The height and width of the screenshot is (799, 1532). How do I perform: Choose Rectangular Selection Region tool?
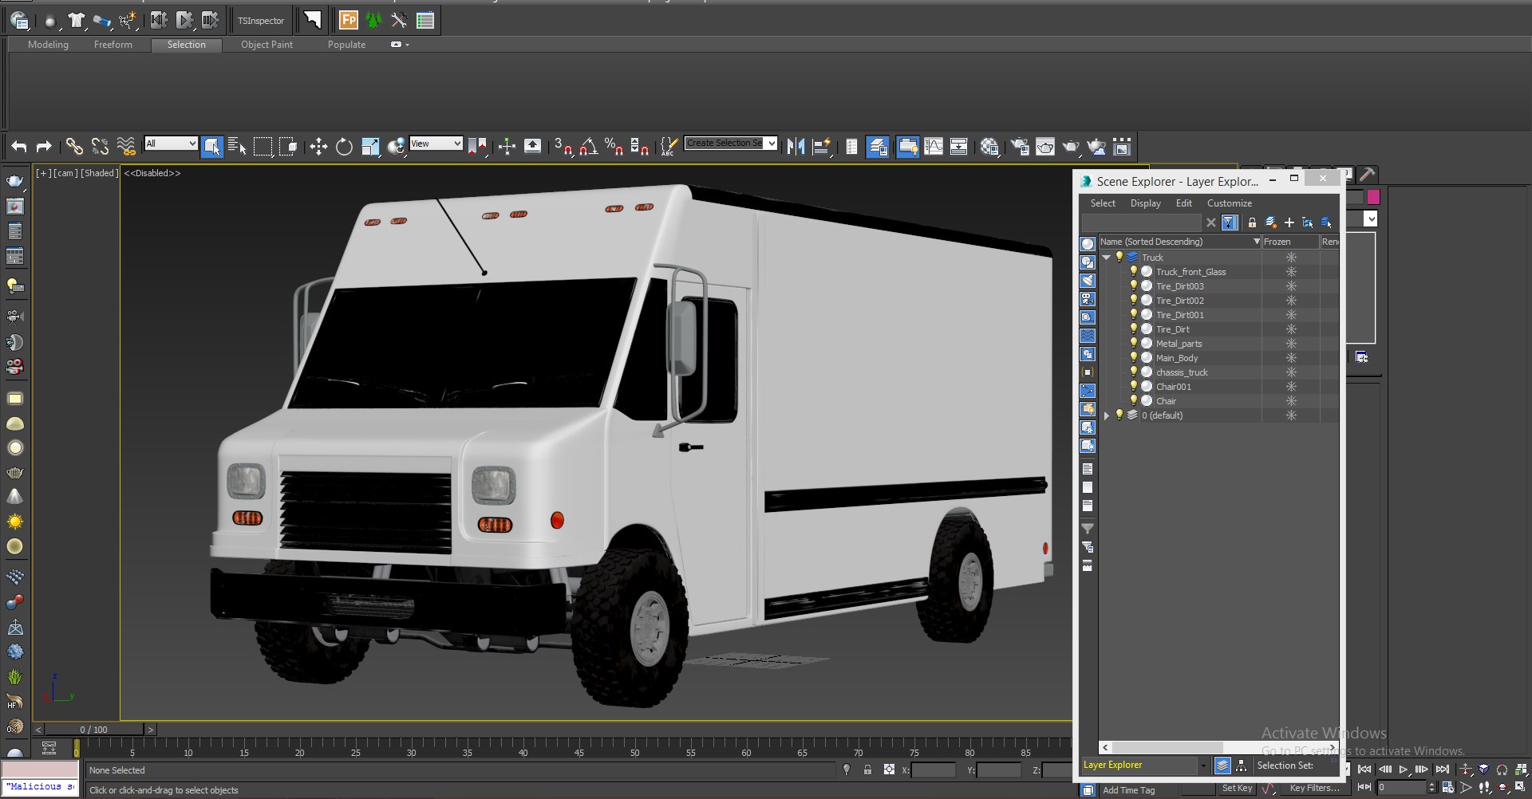[263, 146]
